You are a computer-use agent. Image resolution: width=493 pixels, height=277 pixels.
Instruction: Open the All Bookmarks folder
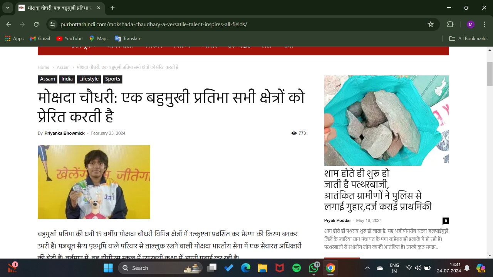468,38
